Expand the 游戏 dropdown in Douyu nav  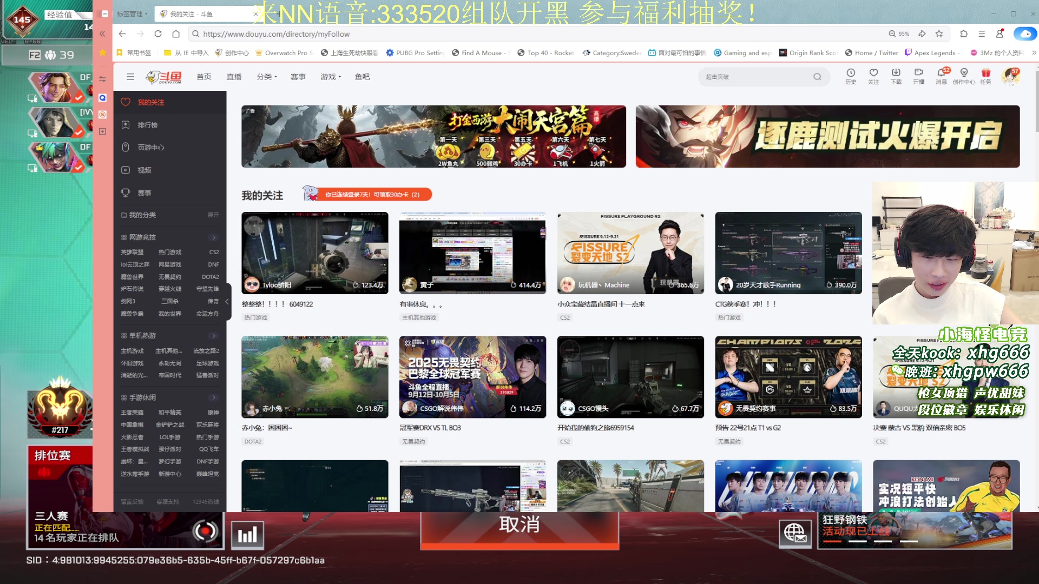pos(331,77)
